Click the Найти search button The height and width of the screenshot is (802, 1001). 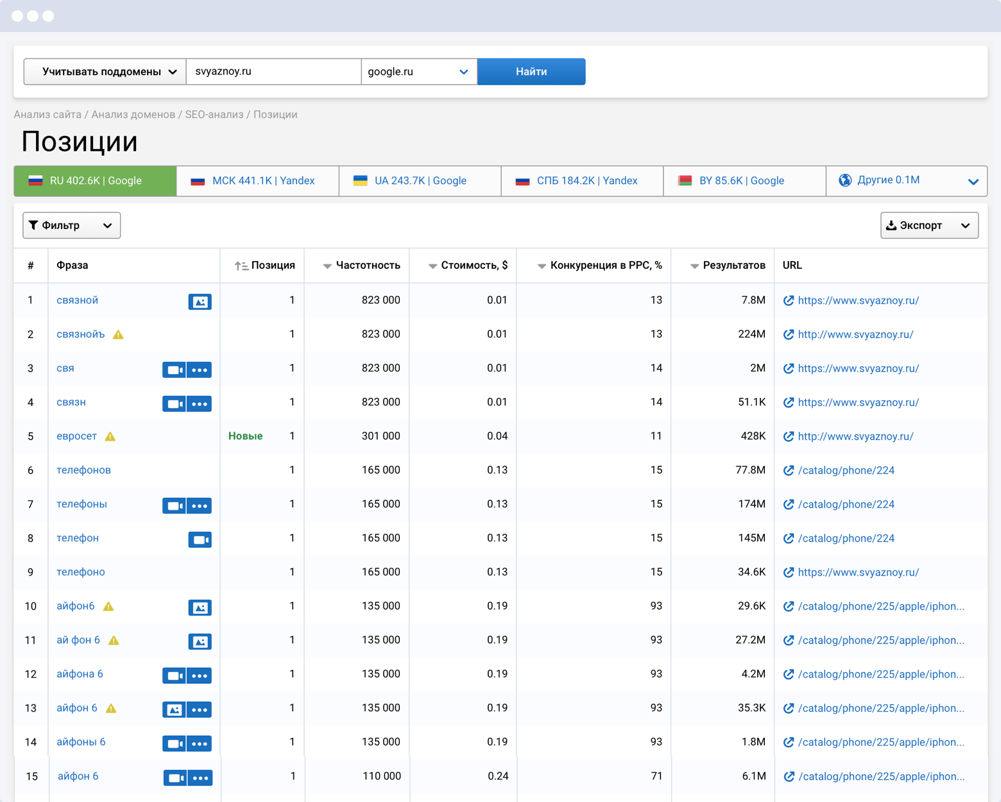coord(531,71)
